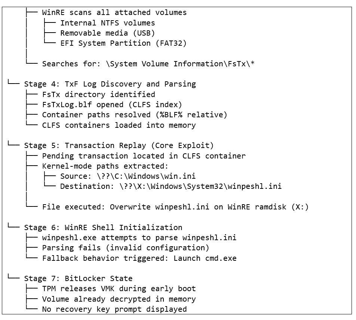Click 'Stage 5: Transaction Replay (Core Exploit)' heading

point(119,145)
